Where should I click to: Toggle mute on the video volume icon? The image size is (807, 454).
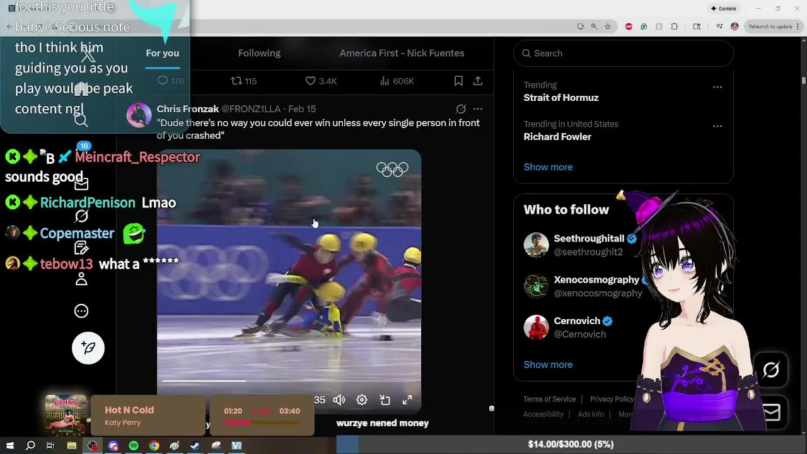pos(339,400)
